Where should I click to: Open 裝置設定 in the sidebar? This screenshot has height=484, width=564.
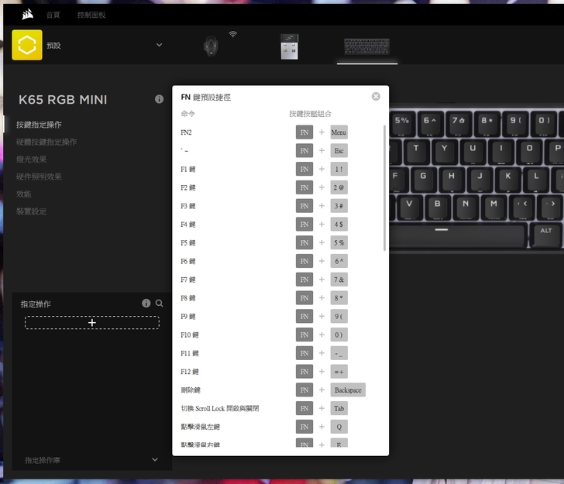32,211
